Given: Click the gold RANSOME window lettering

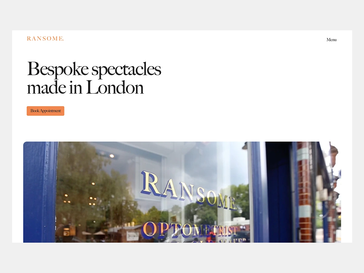Looking at the screenshot, I should point(188,190).
